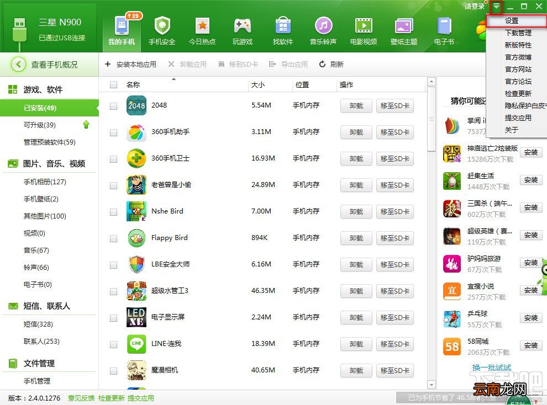This screenshot has width=547, height=405.
Task: Click the back arrow beside 查看手机概况
Action: (18, 65)
